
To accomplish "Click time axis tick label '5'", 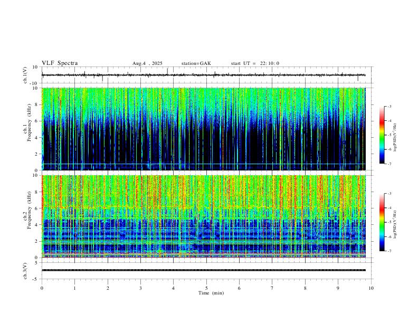I will (x=206, y=288).
